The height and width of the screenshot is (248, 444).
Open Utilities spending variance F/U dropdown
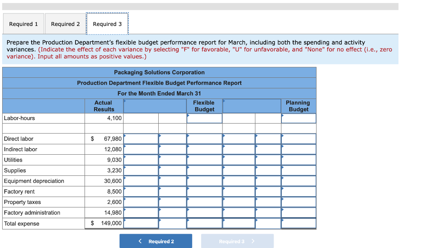pyautogui.click(x=173, y=160)
